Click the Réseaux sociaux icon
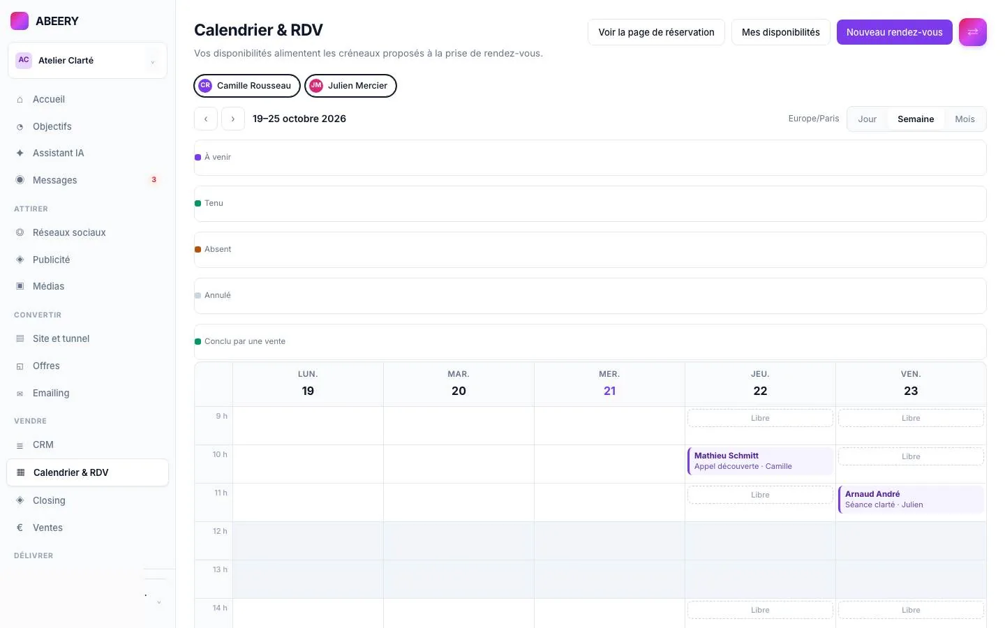 (x=20, y=232)
